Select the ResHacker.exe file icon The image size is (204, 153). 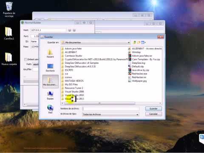[x=130, y=74]
